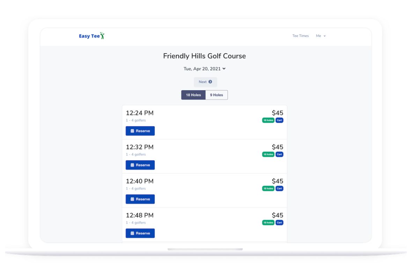Click the 18 holes badge on the 12:40 PM listing
This screenshot has width=419, height=279.
click(268, 188)
